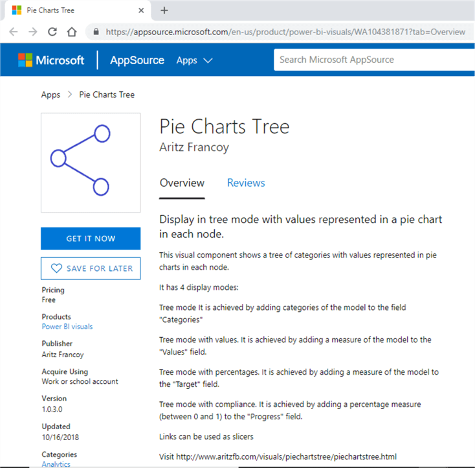
Task: Open the Power BI visuals link
Action: pos(67,327)
